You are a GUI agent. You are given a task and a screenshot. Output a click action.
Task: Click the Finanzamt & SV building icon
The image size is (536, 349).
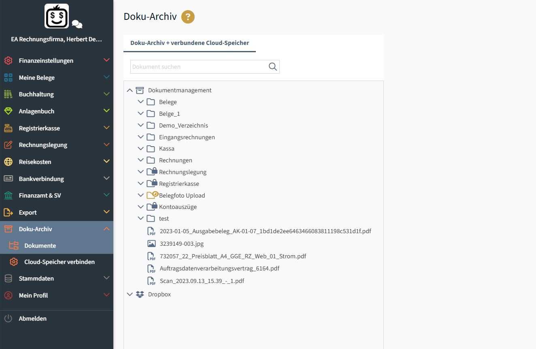click(8, 196)
